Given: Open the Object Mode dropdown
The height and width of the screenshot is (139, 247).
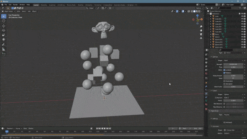Looking at the screenshot, I should pos(8,11).
